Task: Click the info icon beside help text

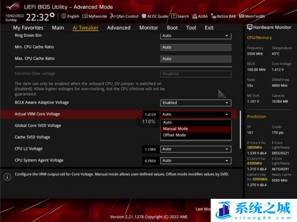Action: click(x=7, y=177)
